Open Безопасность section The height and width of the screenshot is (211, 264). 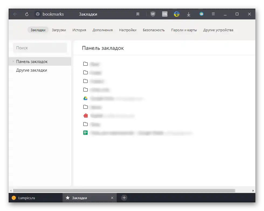[154, 30]
